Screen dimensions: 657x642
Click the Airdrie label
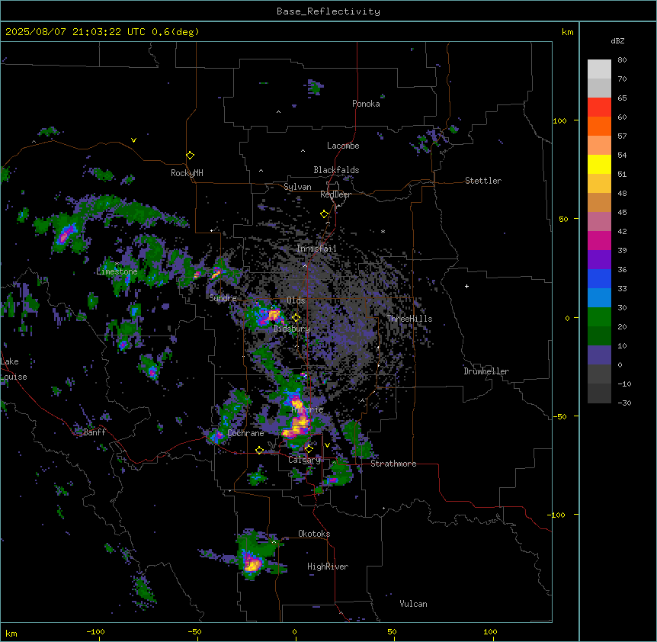[308, 409]
